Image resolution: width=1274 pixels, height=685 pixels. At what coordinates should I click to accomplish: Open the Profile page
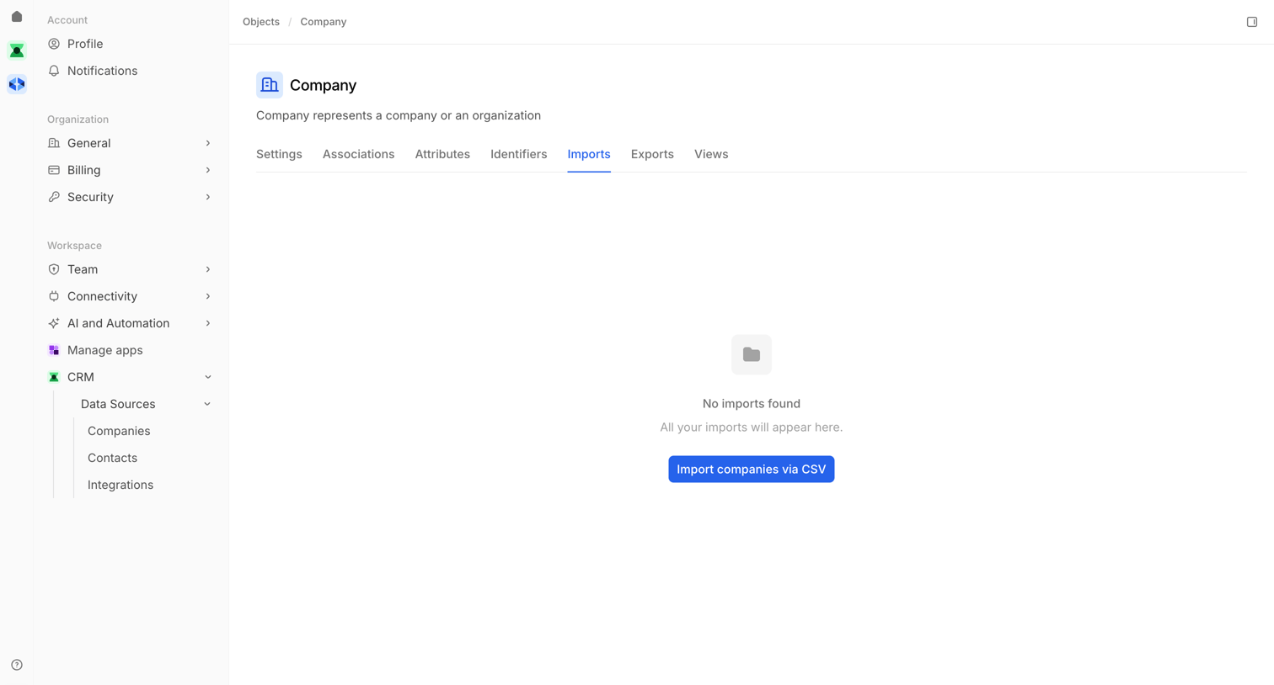(85, 44)
